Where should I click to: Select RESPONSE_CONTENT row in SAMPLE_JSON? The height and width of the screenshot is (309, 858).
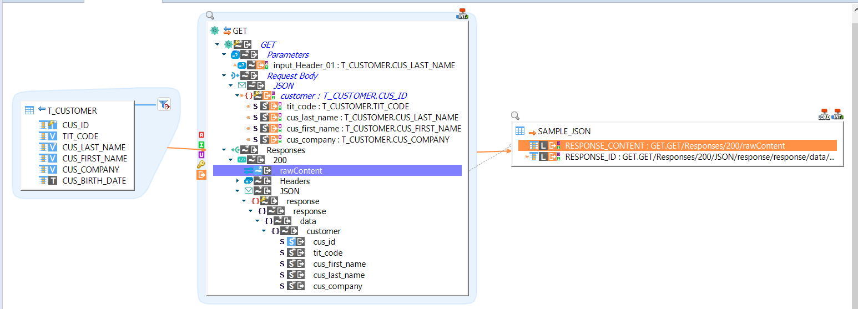(677, 146)
